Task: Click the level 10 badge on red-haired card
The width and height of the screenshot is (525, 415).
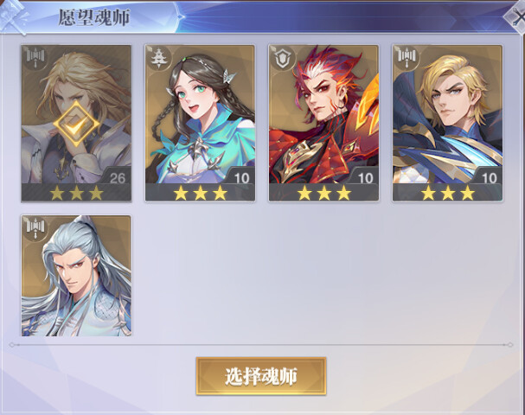Action: click(x=365, y=178)
